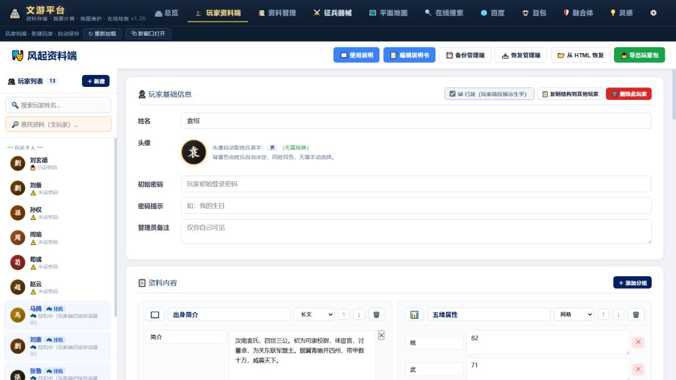Move 出身简介 group down
This screenshot has width=676, height=380.
359,314
